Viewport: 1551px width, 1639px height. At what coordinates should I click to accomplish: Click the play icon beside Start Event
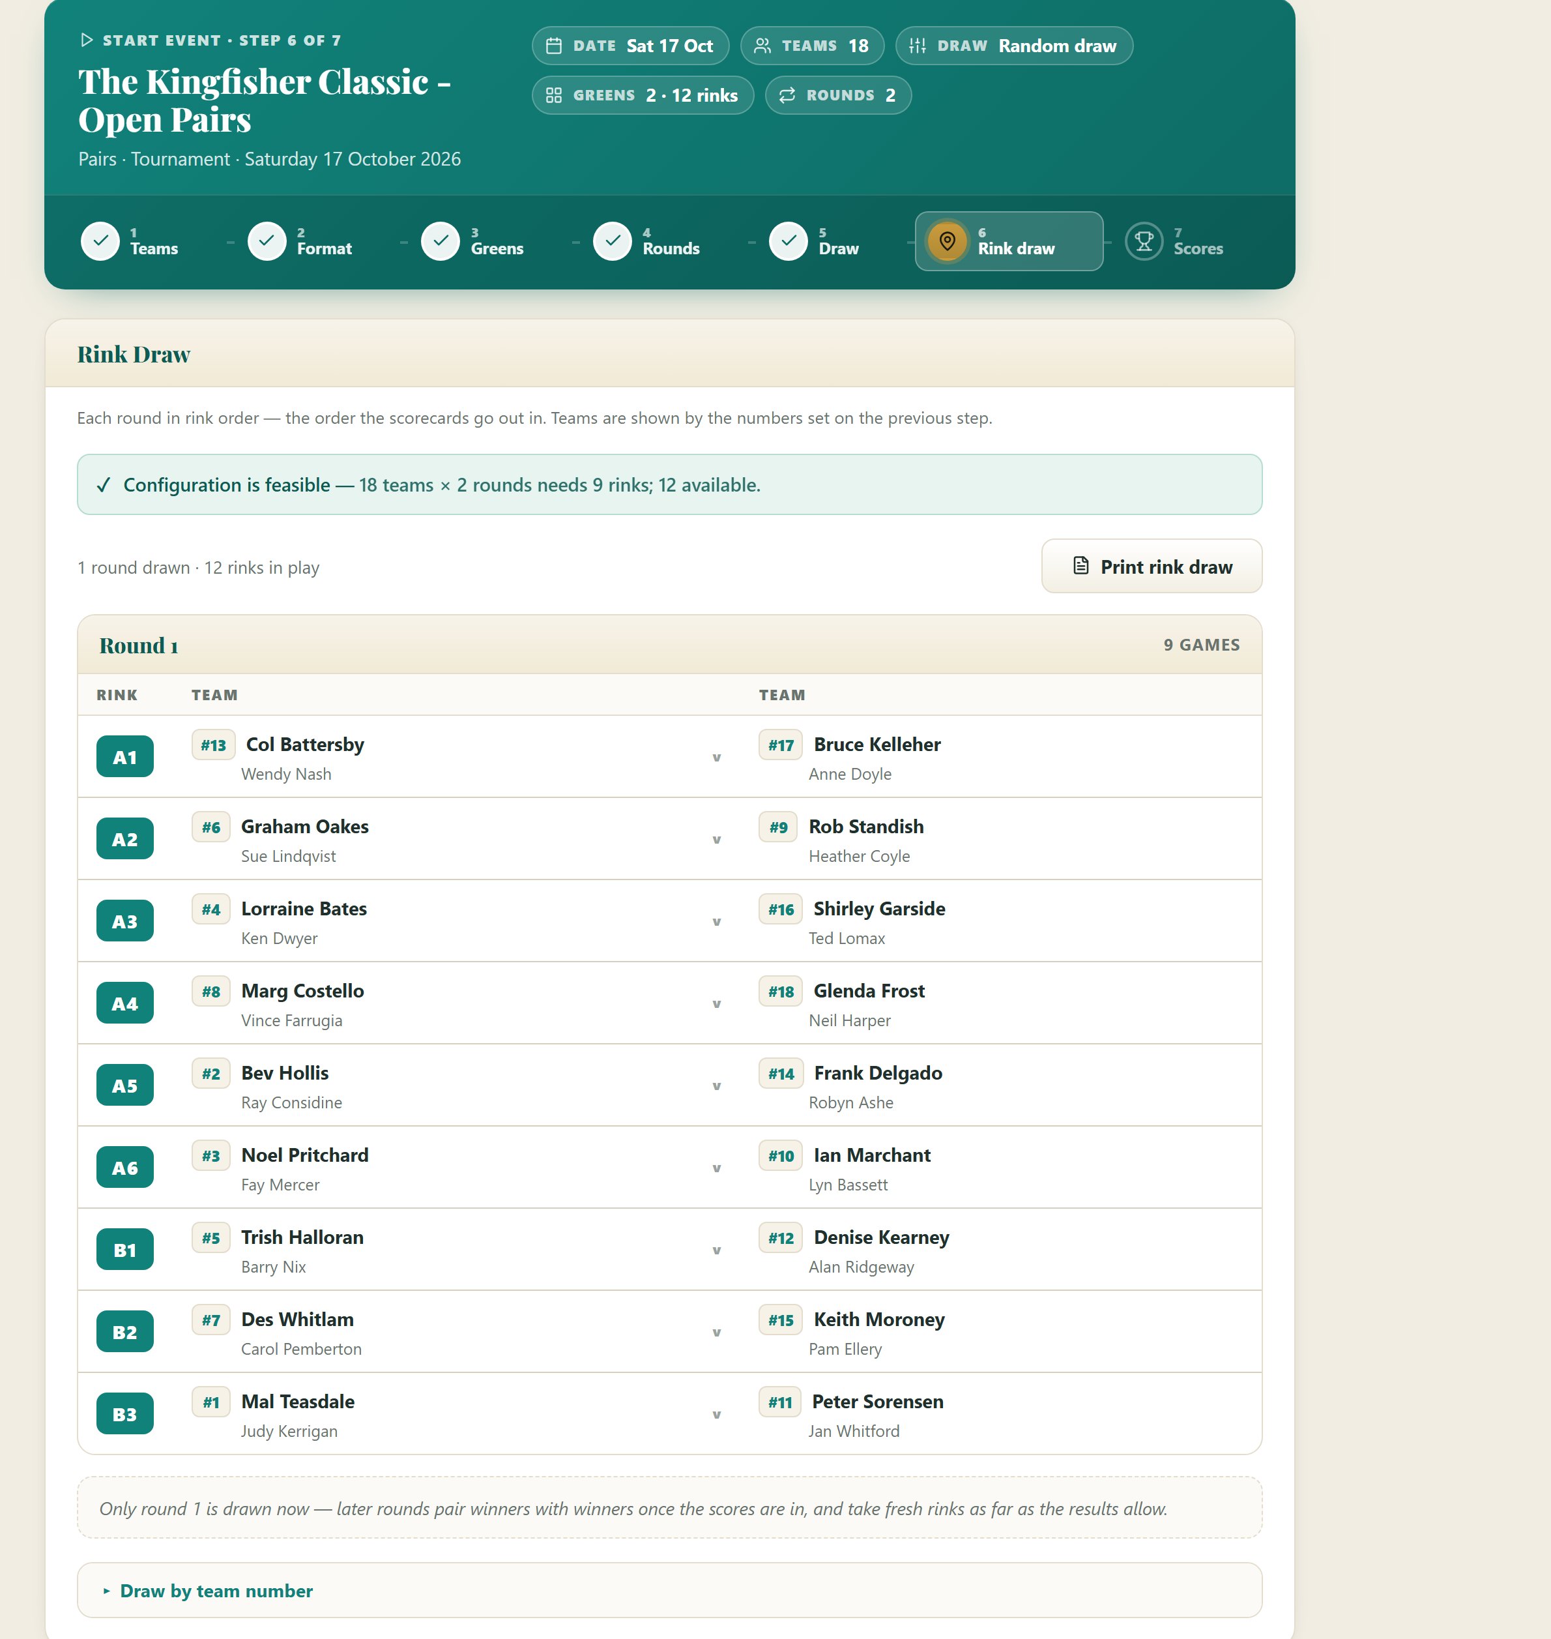pos(86,40)
